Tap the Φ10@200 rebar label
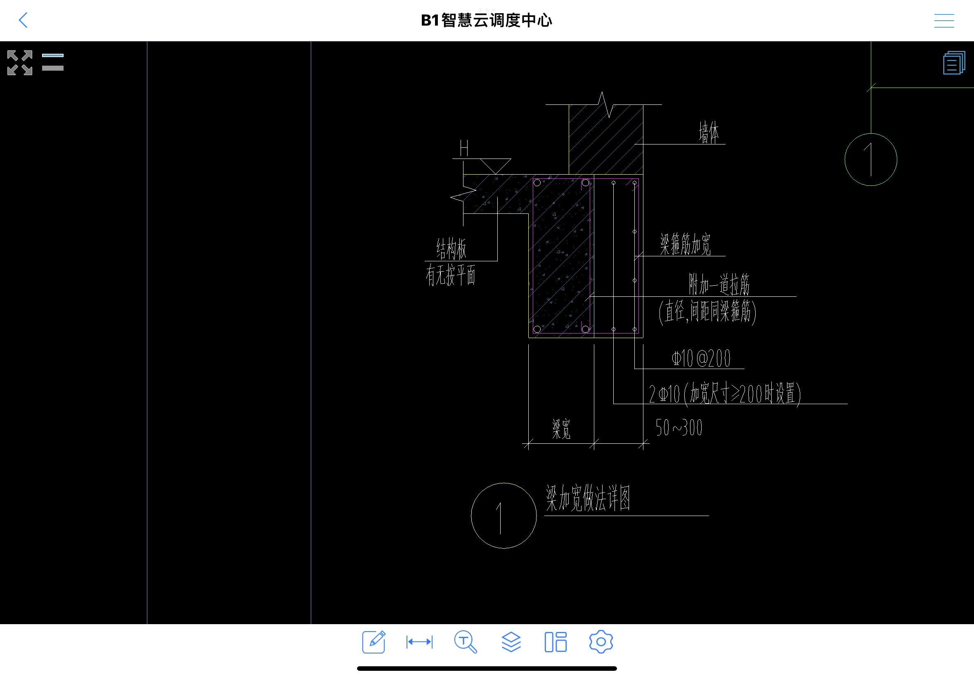Image resolution: width=974 pixels, height=677 pixels. pos(701,358)
